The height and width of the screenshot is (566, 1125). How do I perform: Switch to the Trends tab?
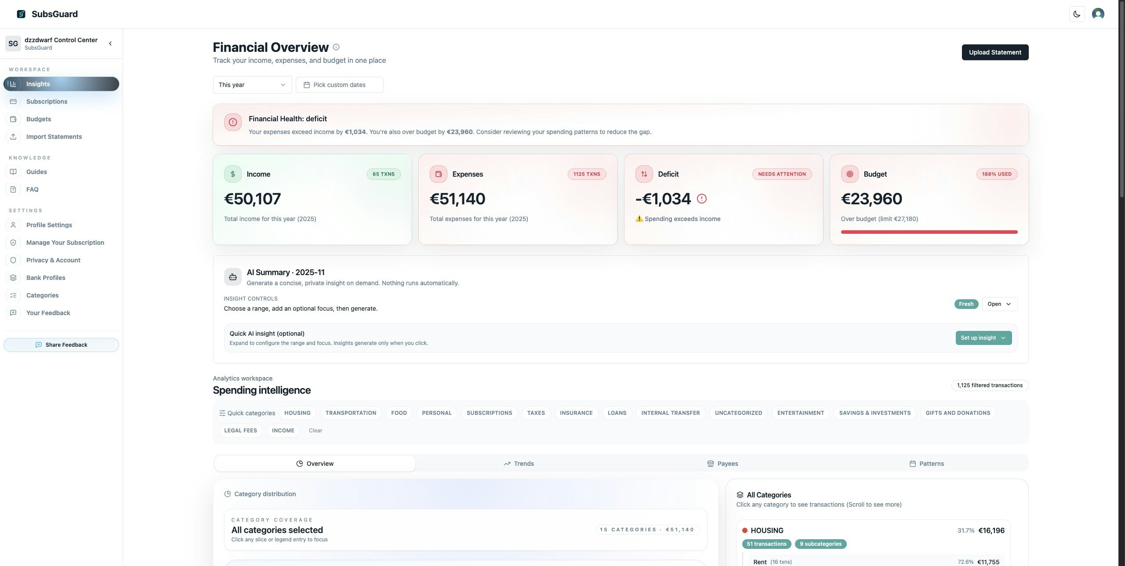[519, 464]
